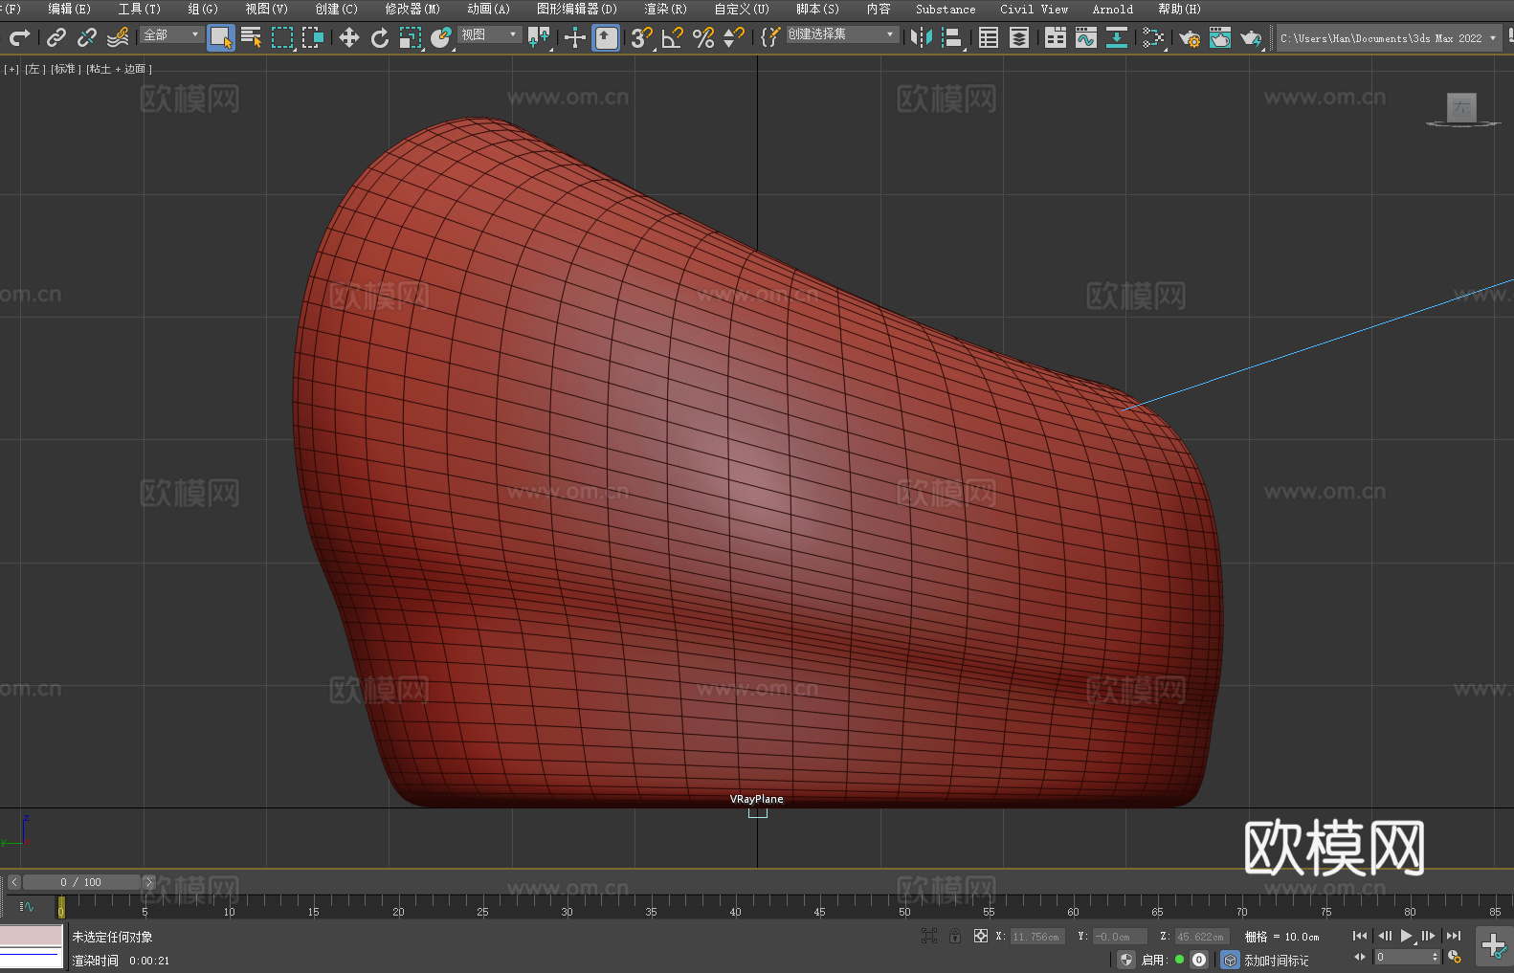The height and width of the screenshot is (973, 1514).
Task: Open the project path dropdown
Action: (1388, 38)
